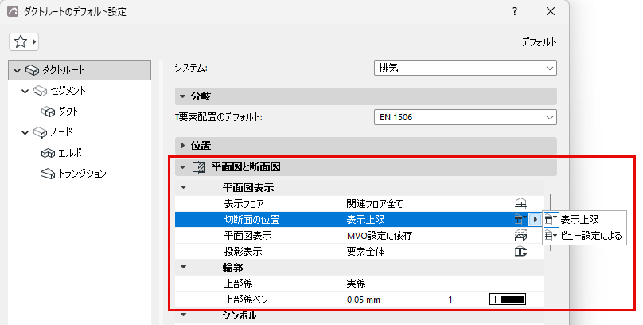Select the 投影表示 row

click(x=359, y=251)
